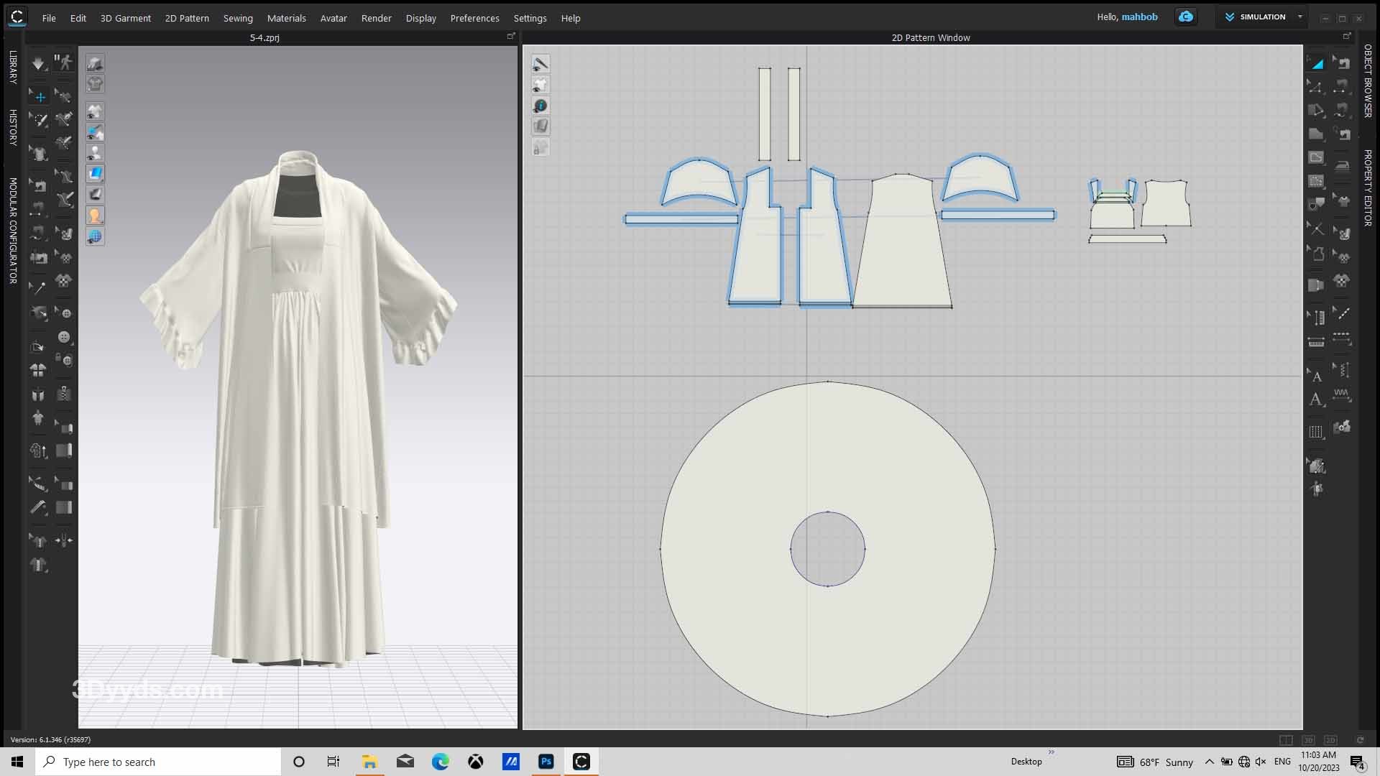The width and height of the screenshot is (1380, 776).
Task: Click the Simulate arrow icon in 3D toolbar
Action: tap(38, 63)
